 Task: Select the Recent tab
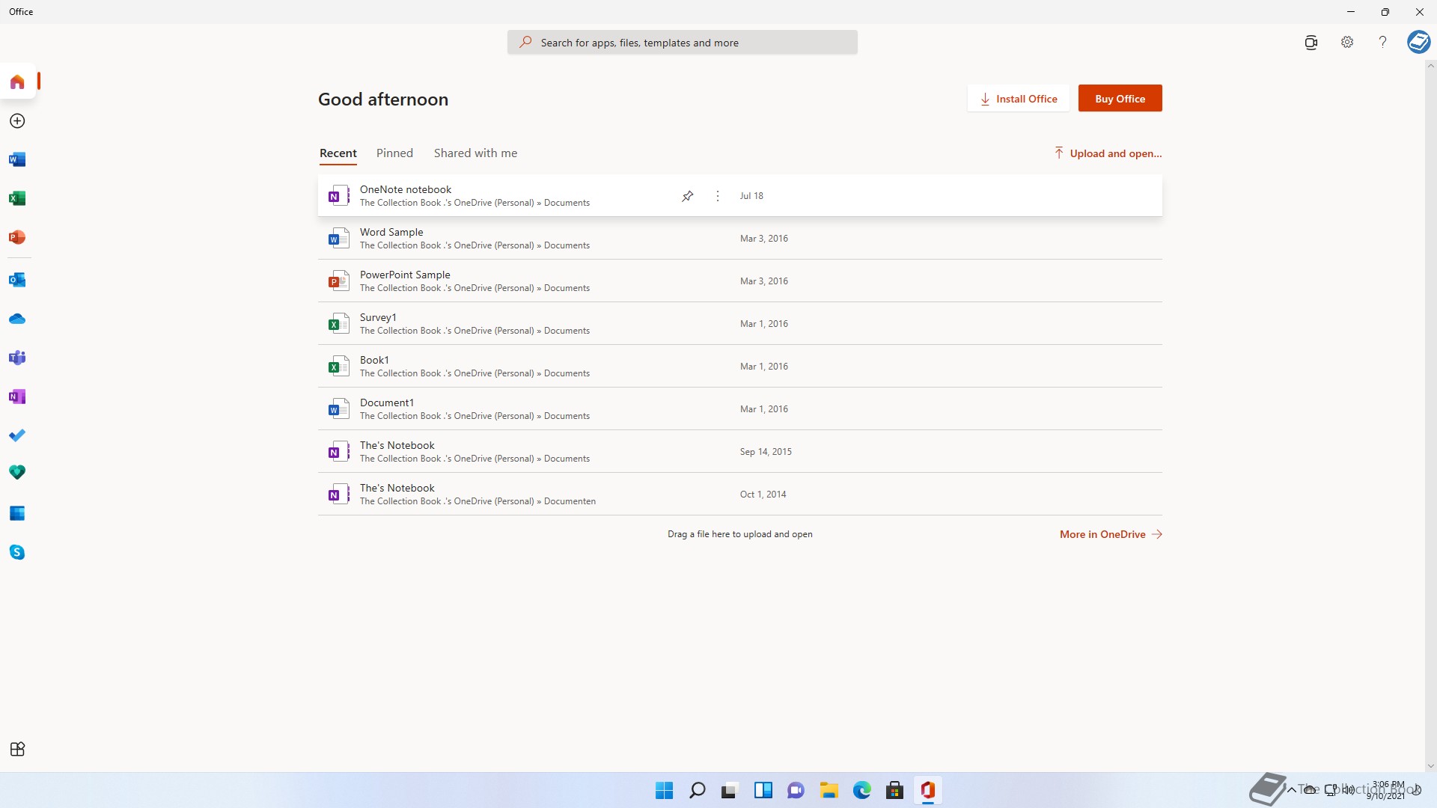point(338,153)
